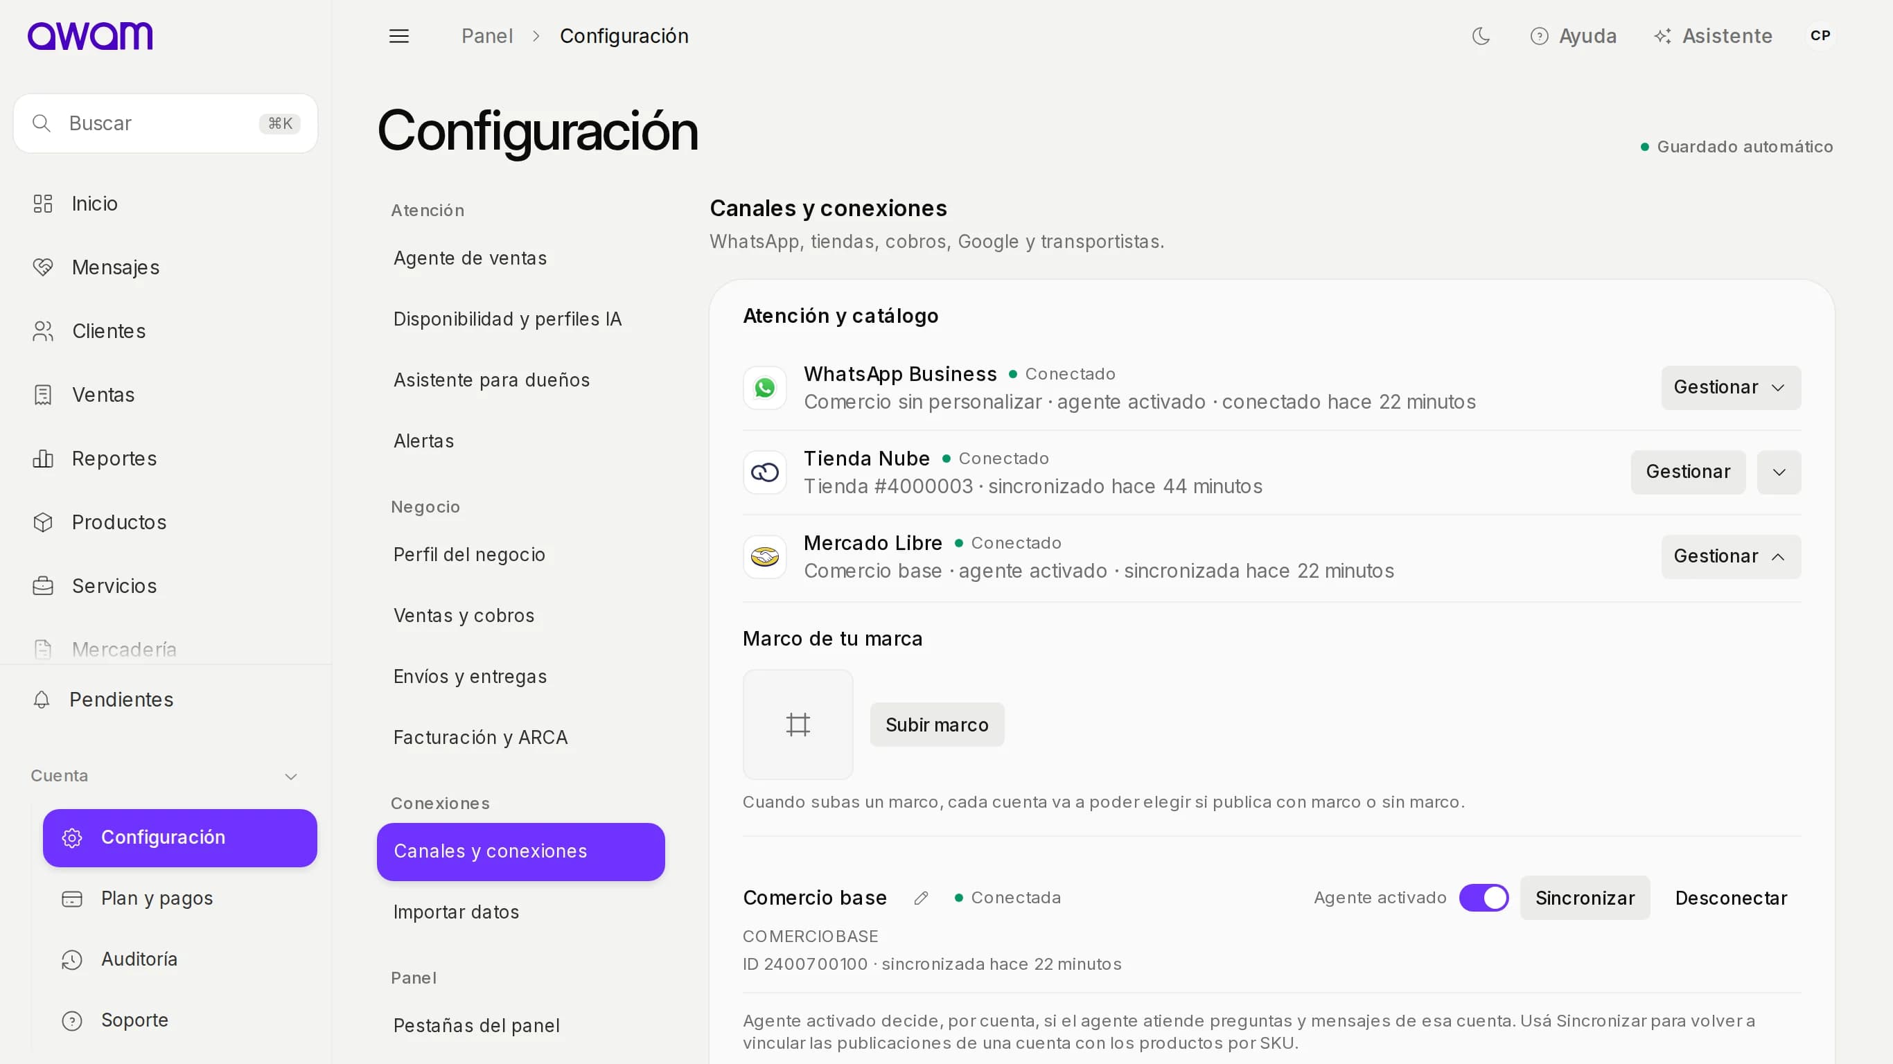Image resolution: width=1893 pixels, height=1064 pixels.
Task: Click the pencil icon to rename Comercio base
Action: (x=921, y=898)
